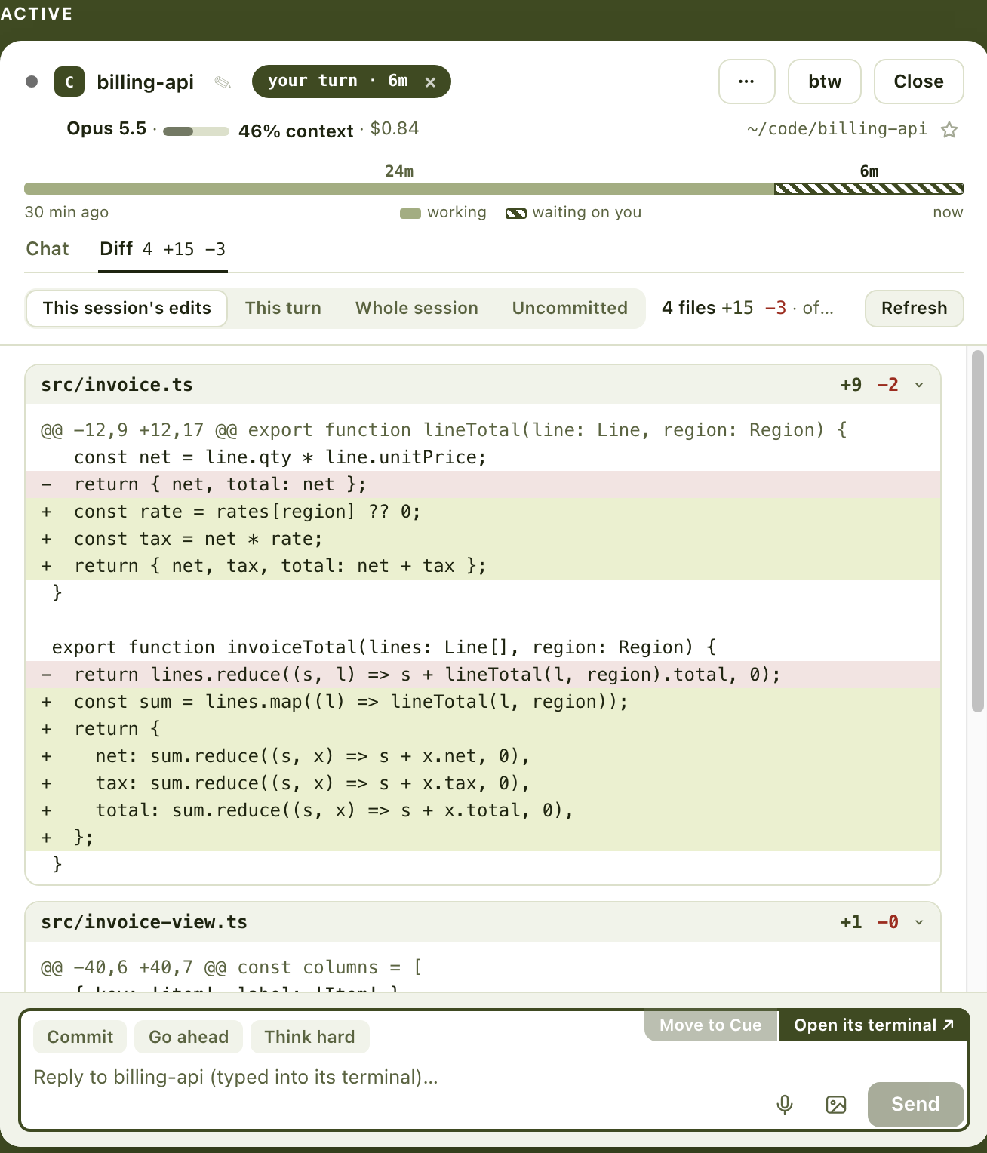Click the btw button
Screen dimensions: 987x1153
(x=825, y=81)
